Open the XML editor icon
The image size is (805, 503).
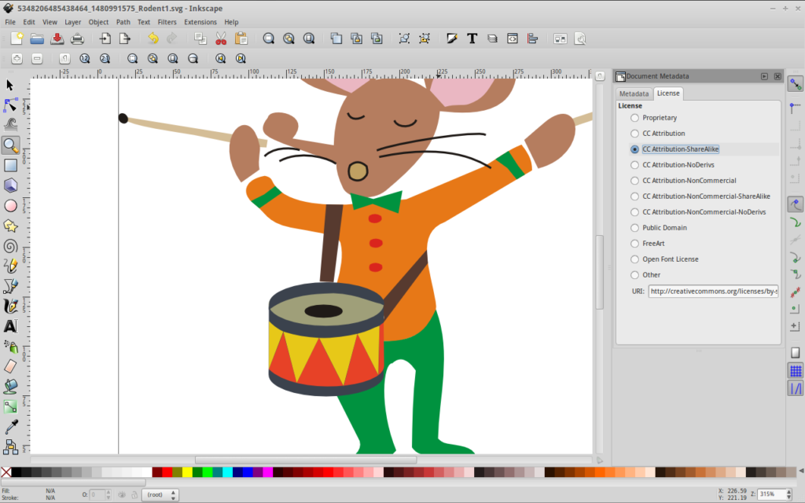(513, 38)
